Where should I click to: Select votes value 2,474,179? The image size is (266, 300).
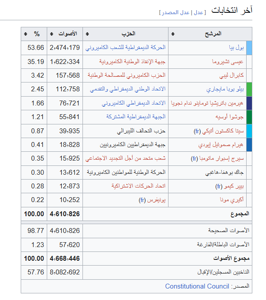(65, 48)
